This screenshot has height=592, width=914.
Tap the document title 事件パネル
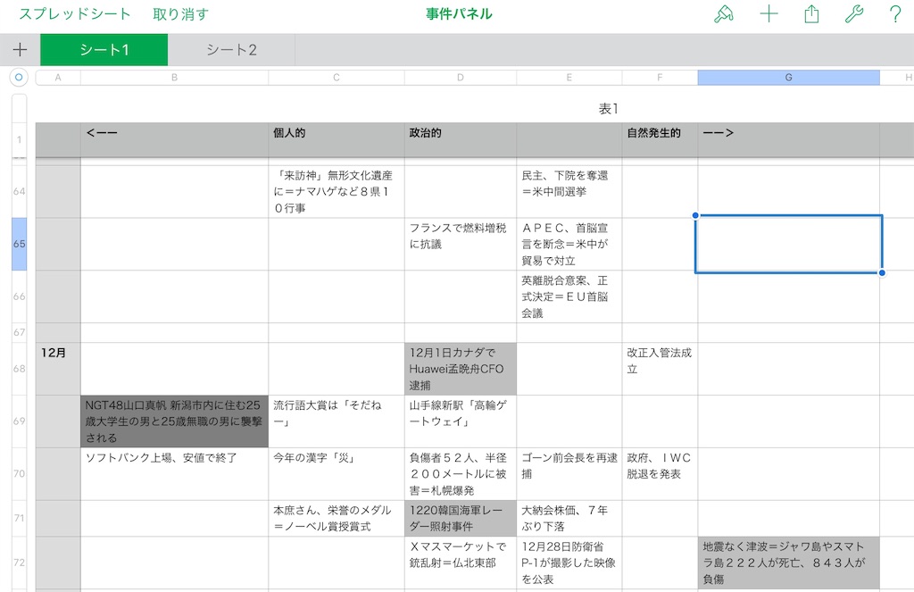coord(456,13)
